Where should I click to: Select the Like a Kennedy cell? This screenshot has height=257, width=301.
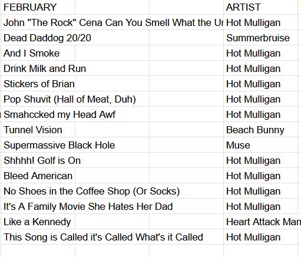[38, 222]
